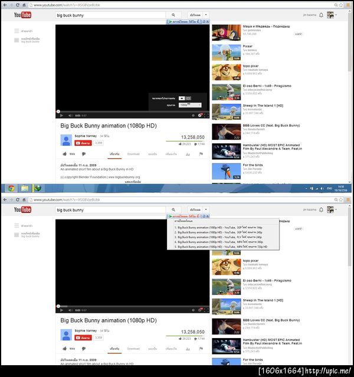This screenshot has height=377, width=354.
Task: Click dislike thumbs-down in top window
Action: [84, 154]
